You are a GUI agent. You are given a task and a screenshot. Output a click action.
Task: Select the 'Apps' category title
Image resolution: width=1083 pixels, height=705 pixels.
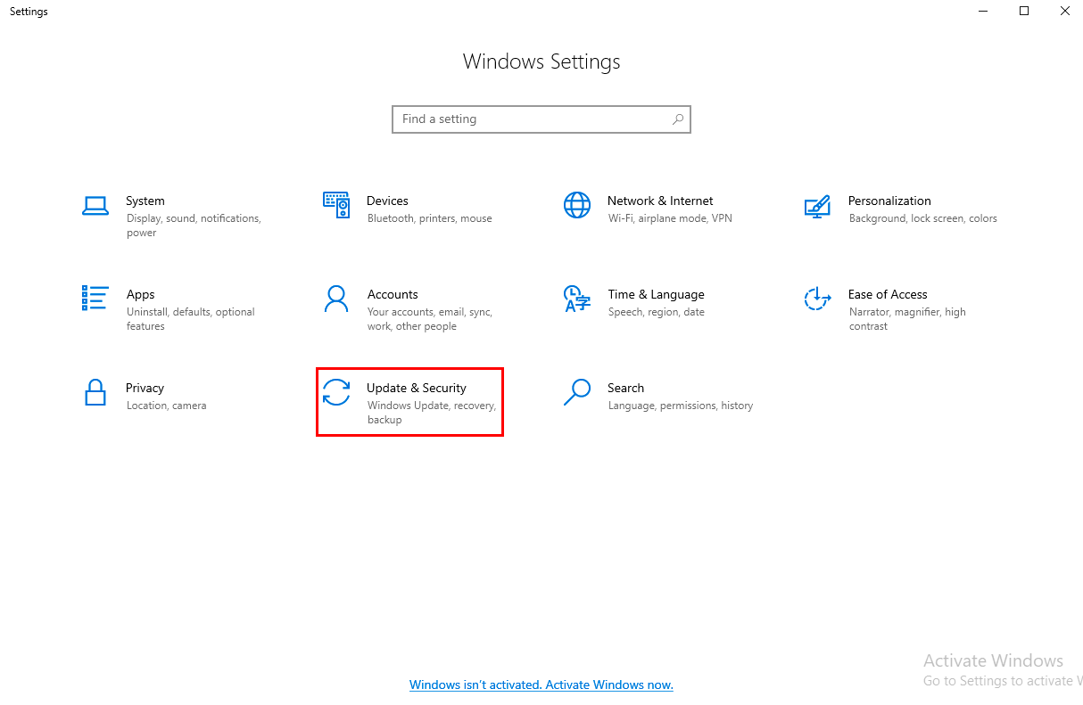[x=140, y=294]
